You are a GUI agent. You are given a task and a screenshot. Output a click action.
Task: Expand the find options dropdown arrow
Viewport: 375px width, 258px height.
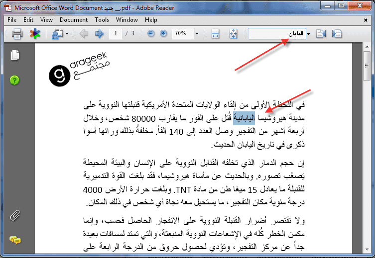click(x=309, y=34)
